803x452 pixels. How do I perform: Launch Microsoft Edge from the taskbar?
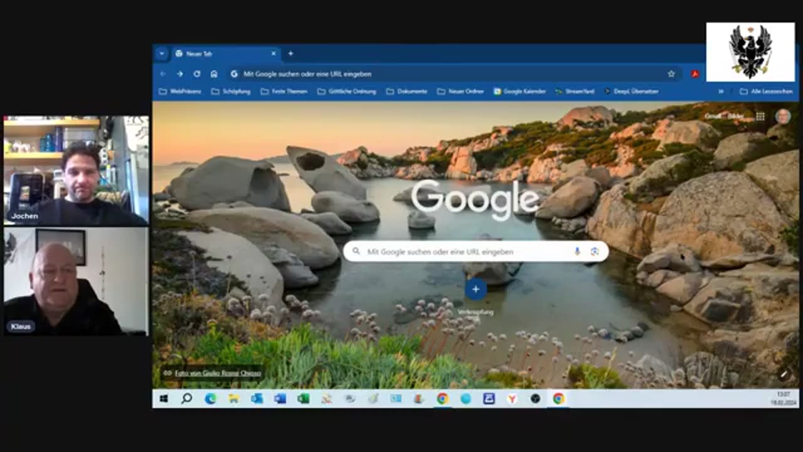click(210, 399)
